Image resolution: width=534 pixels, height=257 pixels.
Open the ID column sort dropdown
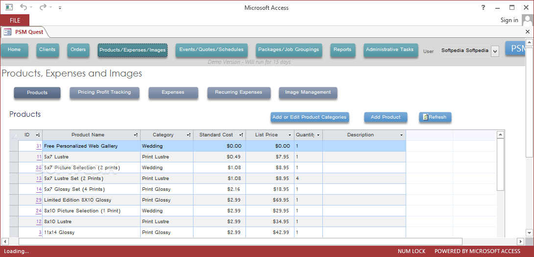[x=38, y=135]
